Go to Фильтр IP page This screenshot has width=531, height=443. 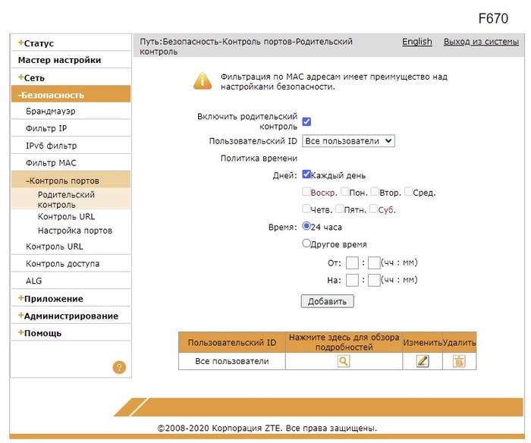[46, 128]
